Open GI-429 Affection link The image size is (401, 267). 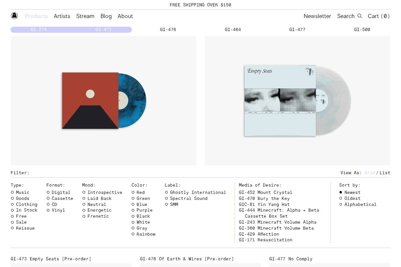tap(259, 234)
